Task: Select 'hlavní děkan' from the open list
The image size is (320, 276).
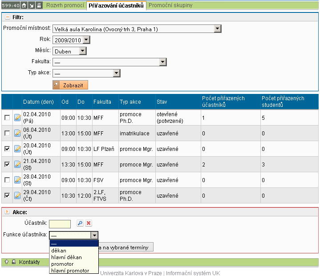Action: (x=66, y=257)
